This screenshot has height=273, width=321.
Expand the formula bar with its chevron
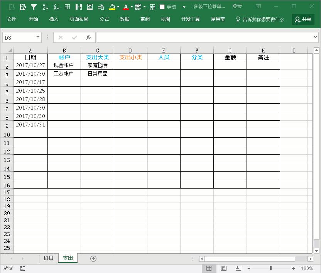tap(316, 37)
